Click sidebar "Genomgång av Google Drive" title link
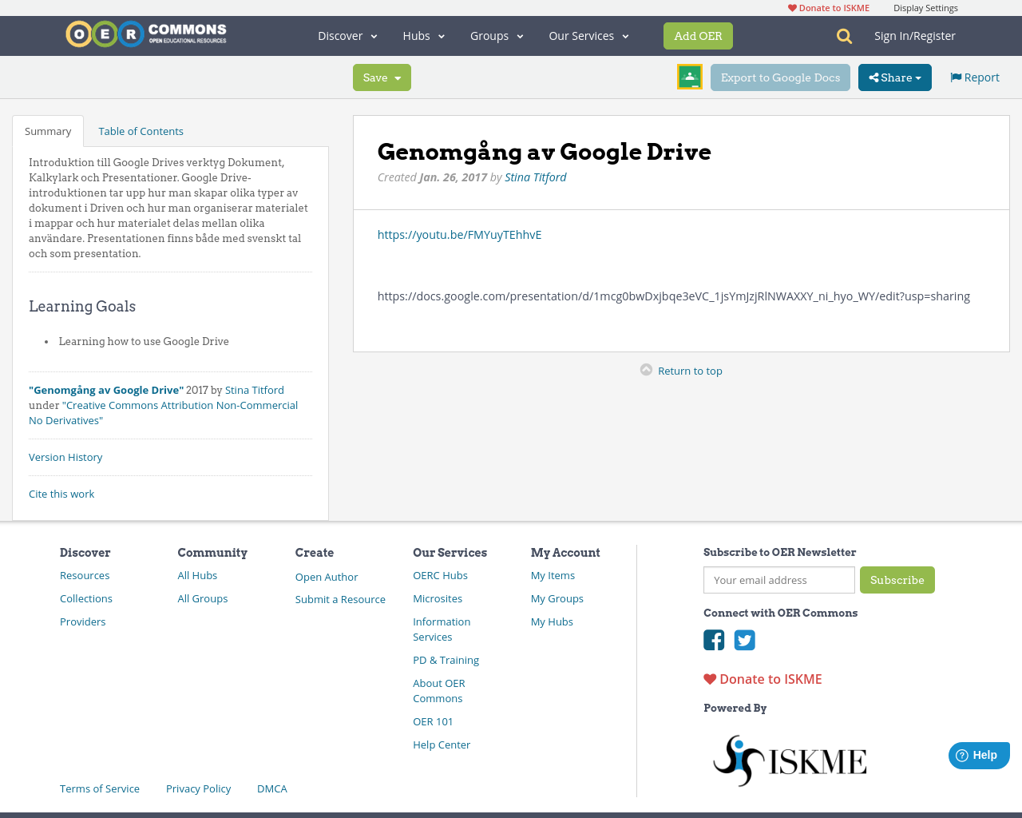 point(106,390)
